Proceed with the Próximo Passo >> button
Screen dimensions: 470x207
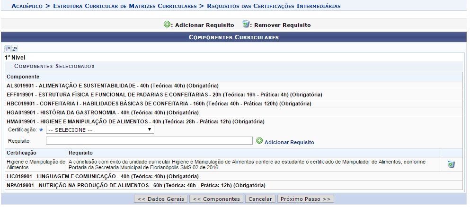[305, 199]
